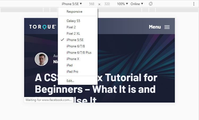The width and height of the screenshot is (199, 120).
Task: Select the checked iPhone 5/SE entry
Action: point(78,40)
